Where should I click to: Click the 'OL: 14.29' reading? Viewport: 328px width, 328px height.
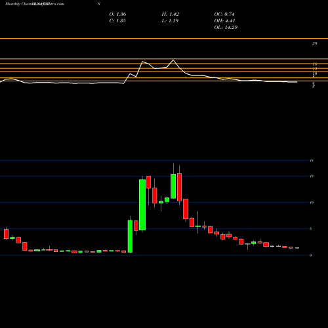point(226,28)
